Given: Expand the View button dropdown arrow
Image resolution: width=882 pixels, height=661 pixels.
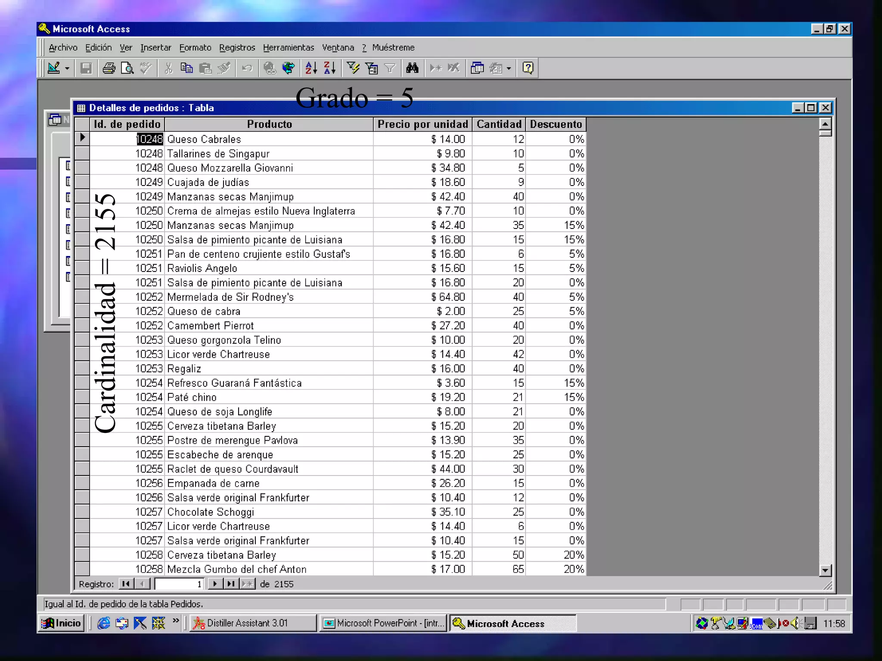Looking at the screenshot, I should 67,68.
